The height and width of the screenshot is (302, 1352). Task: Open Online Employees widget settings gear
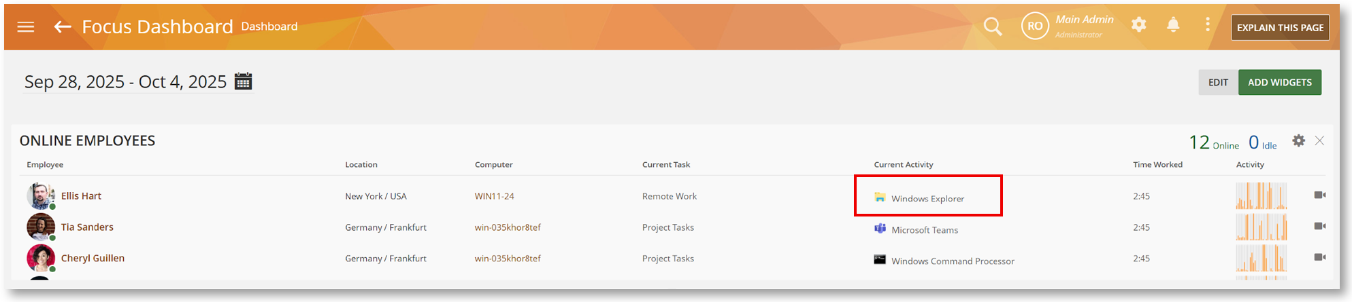point(1298,141)
